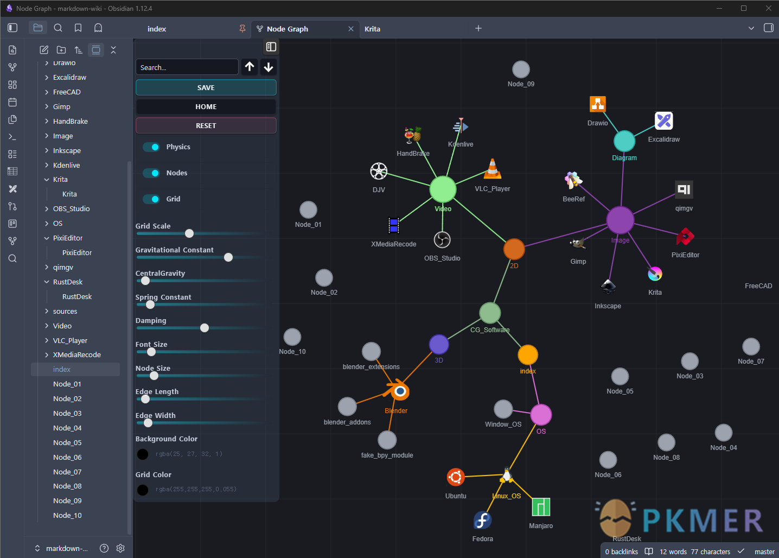Open the bookmarks icon in sidebar tabs

tap(78, 28)
